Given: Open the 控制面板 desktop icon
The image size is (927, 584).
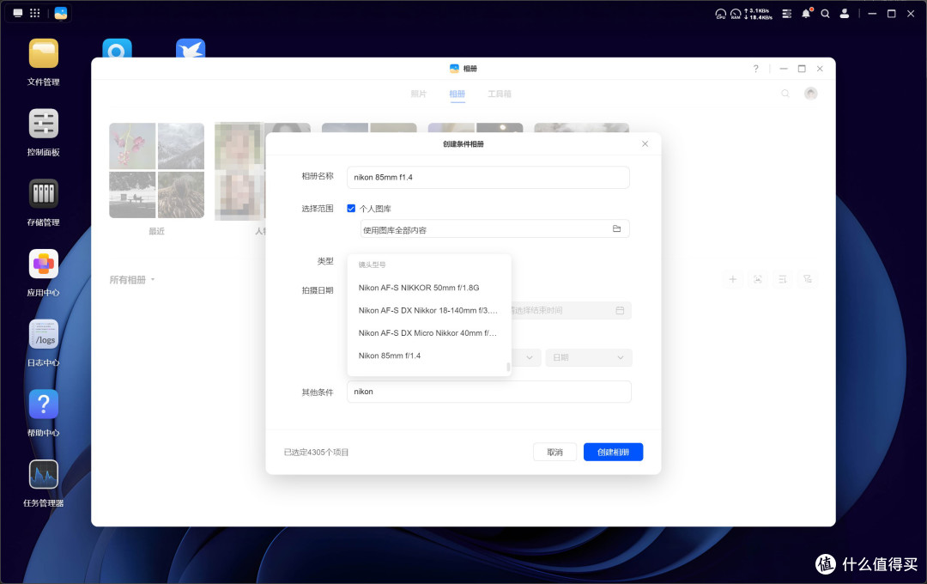Looking at the screenshot, I should pyautogui.click(x=43, y=124).
